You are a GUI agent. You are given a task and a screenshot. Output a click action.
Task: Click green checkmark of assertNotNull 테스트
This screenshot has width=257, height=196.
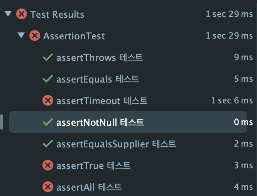pos(48,122)
